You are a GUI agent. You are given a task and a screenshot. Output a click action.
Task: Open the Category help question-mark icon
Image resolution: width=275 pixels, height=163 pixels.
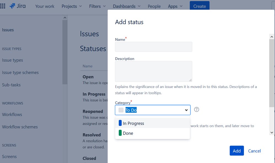pyautogui.click(x=196, y=109)
